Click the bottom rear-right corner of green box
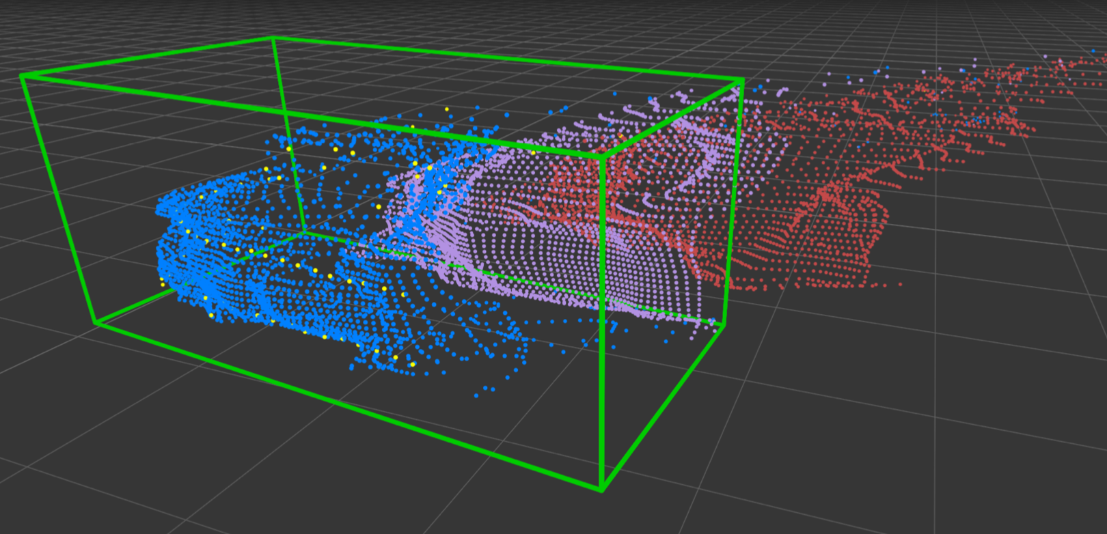Screen dimensions: 1107x534 pos(724,325)
